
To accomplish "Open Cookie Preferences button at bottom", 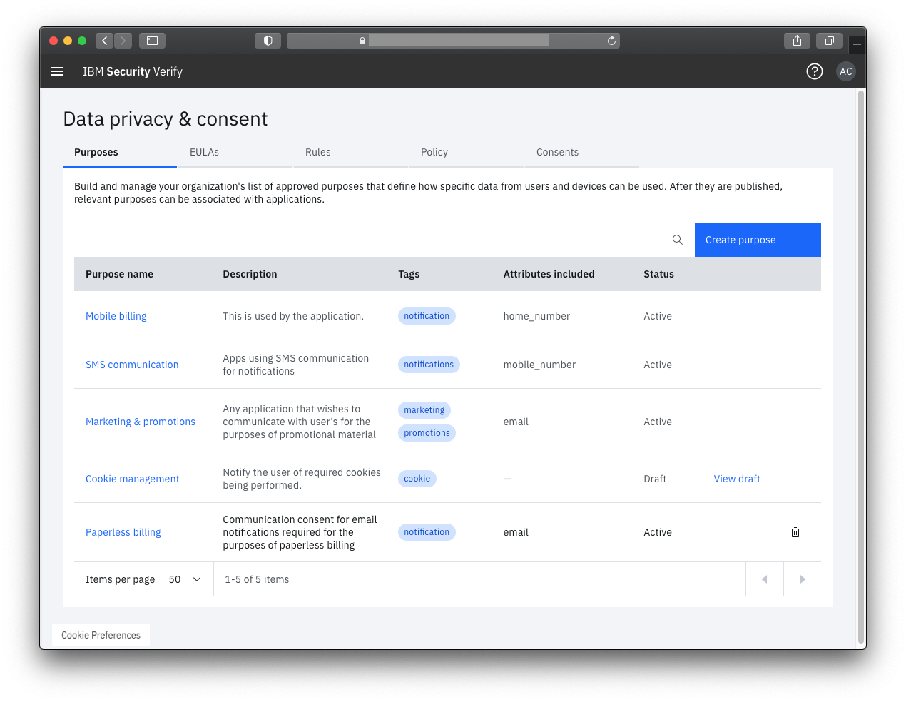I will (x=101, y=635).
